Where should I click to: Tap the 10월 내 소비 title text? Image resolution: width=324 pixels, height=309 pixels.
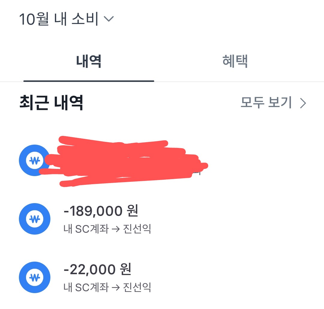pos(59,19)
